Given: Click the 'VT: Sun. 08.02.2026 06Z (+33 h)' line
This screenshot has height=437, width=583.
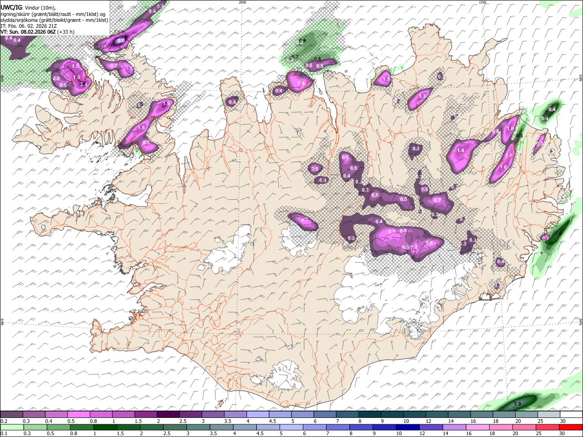Looking at the screenshot, I should pos(37,32).
